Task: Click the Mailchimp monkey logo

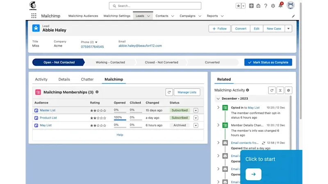Action: (33, 6)
